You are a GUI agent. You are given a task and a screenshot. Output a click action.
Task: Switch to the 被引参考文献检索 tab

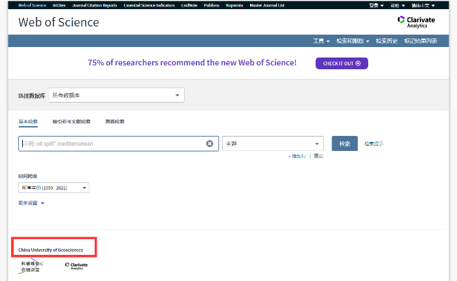pyautogui.click(x=71, y=122)
